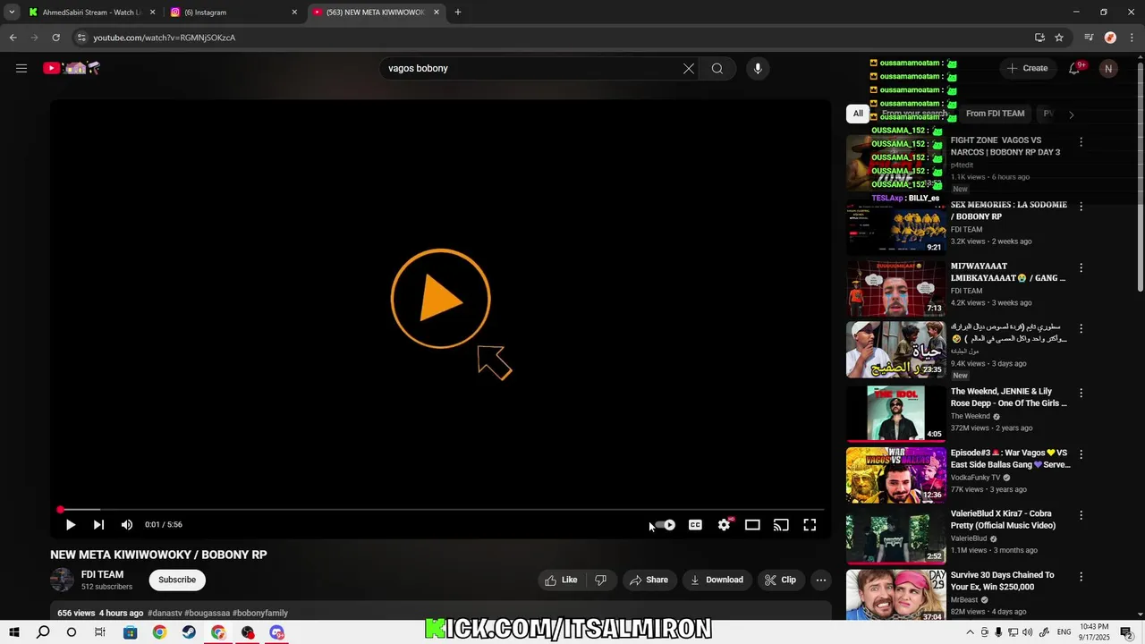Click the address bar URL
This screenshot has width=1145, height=644.
165,38
